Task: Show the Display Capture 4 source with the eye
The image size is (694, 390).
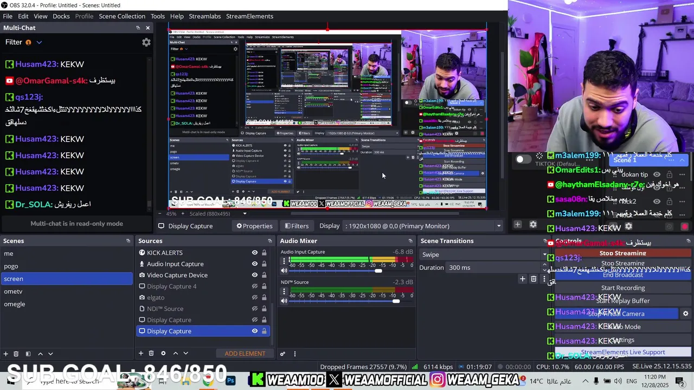Action: tap(255, 286)
